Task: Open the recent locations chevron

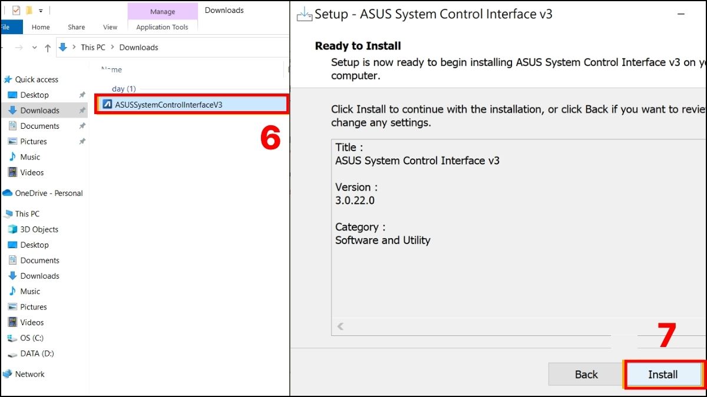Action: coord(34,48)
